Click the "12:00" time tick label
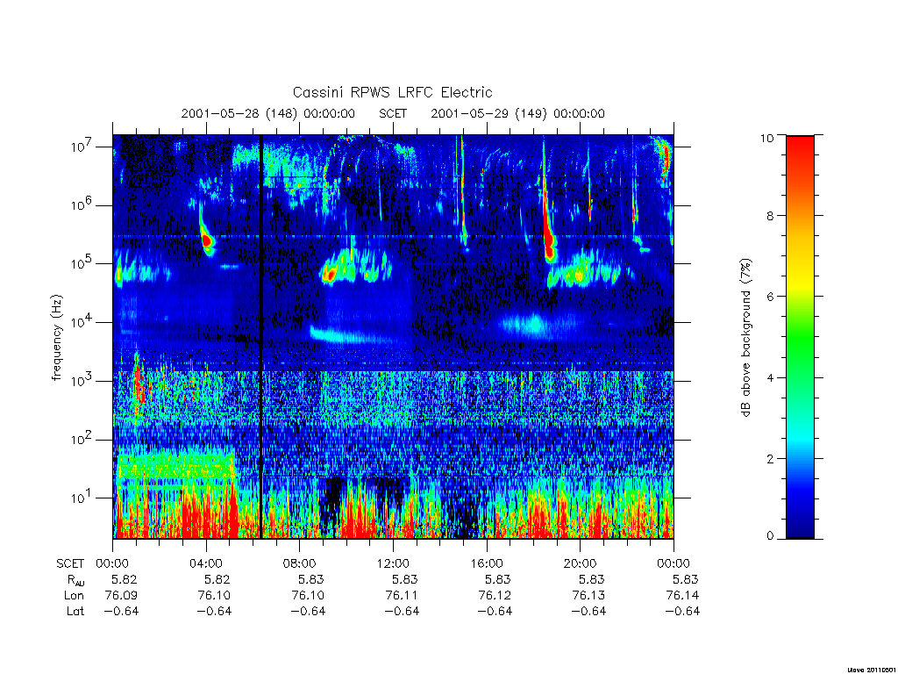Viewport: 898px width, 674px height. tap(394, 563)
